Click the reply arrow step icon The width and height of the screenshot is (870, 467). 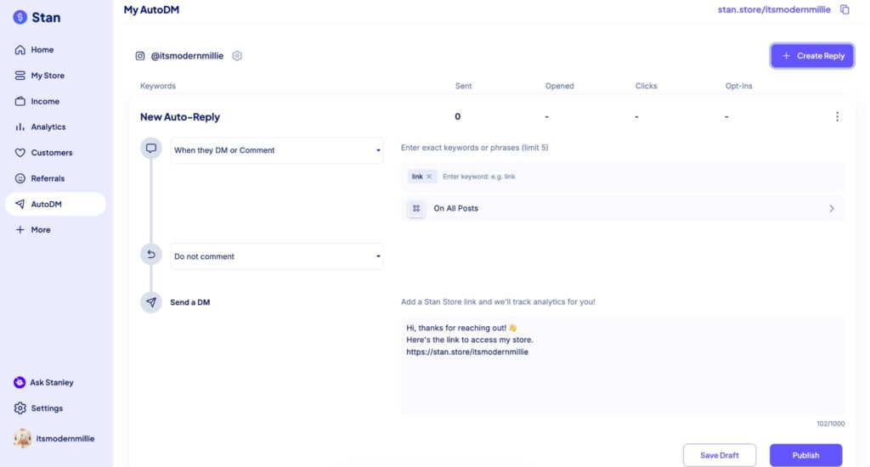(151, 254)
